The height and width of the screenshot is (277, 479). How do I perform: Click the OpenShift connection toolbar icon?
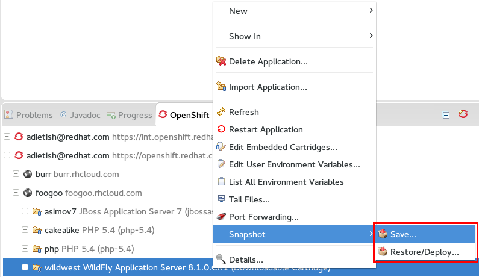tap(463, 114)
